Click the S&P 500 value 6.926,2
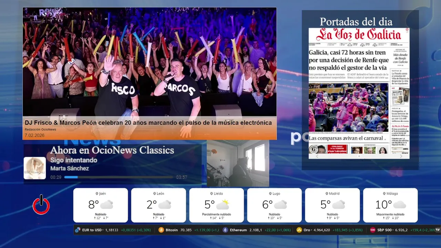 pyautogui.click(x=401, y=230)
